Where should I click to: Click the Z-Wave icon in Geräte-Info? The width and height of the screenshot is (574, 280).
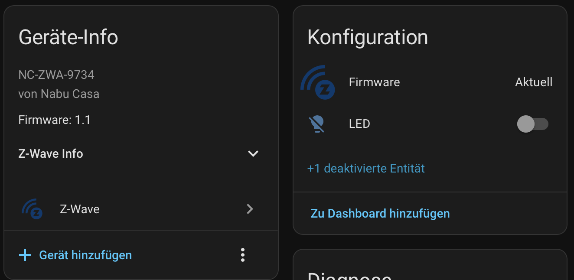33,209
